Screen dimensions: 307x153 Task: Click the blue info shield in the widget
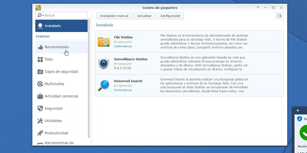[300, 119]
